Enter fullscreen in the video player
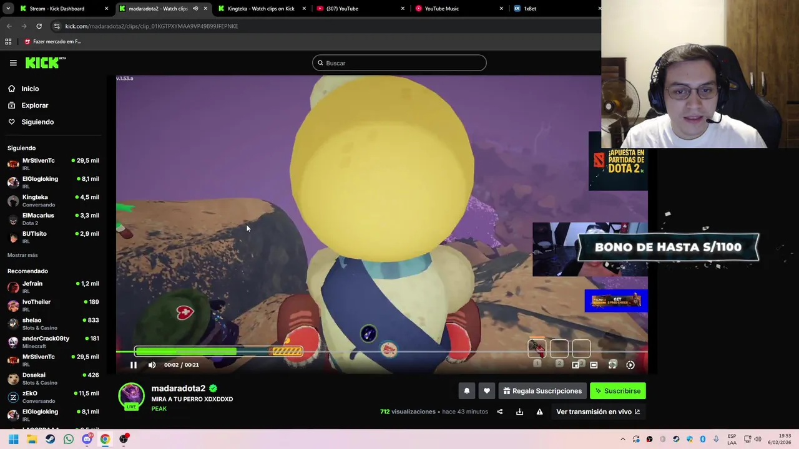This screenshot has width=799, height=449. coord(612,365)
